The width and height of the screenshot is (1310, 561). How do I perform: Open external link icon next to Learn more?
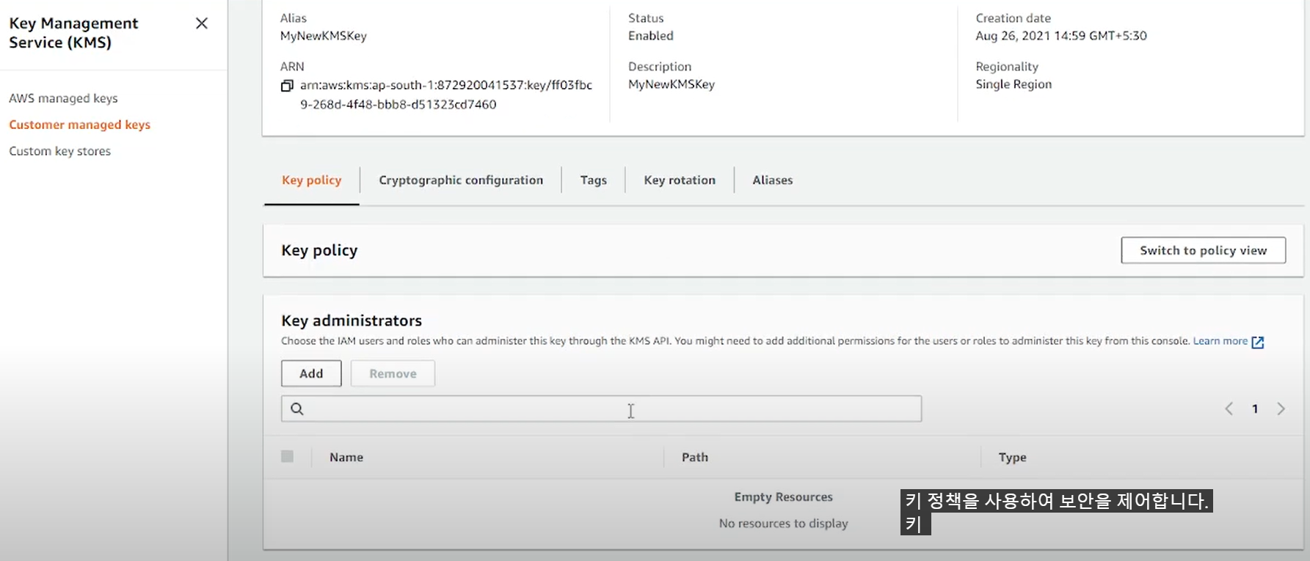1258,342
